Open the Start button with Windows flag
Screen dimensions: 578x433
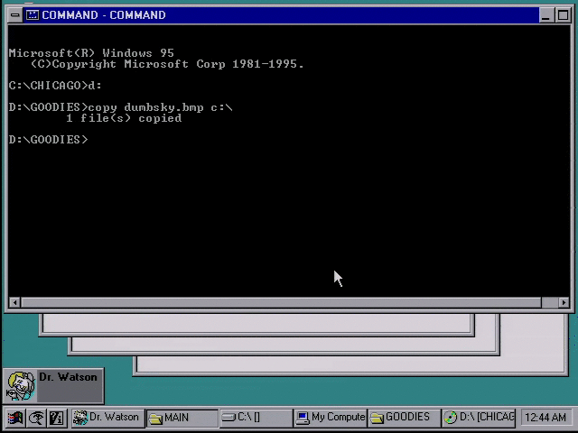[x=14, y=418]
